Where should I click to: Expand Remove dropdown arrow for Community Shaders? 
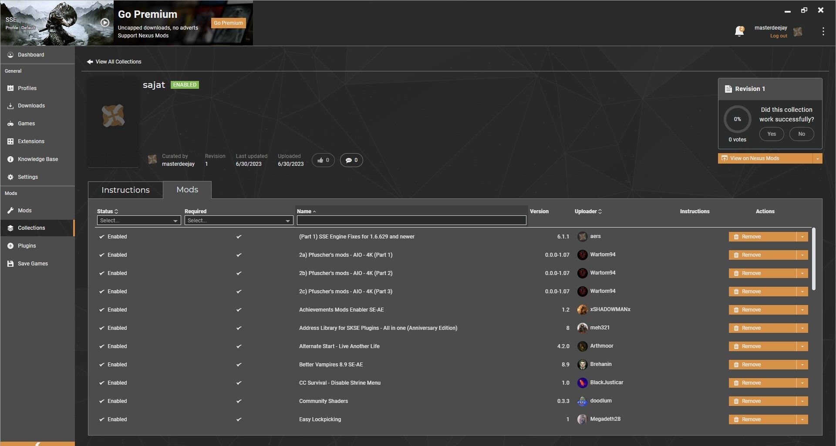pos(802,401)
